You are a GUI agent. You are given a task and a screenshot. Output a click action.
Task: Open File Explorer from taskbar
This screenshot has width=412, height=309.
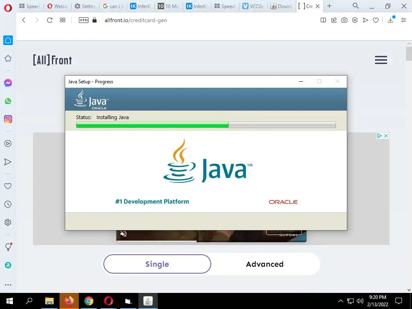click(49, 301)
